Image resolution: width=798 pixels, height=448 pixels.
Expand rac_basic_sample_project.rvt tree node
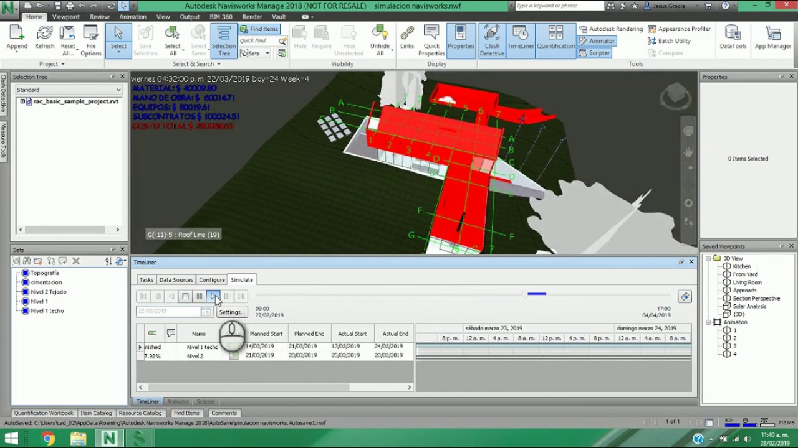22,101
